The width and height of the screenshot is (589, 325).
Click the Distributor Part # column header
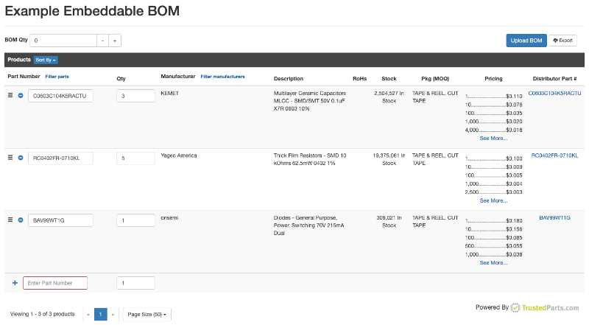point(554,79)
